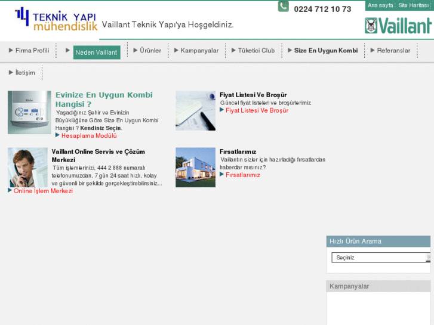Click arrow icon beside Referanslar

point(373,50)
